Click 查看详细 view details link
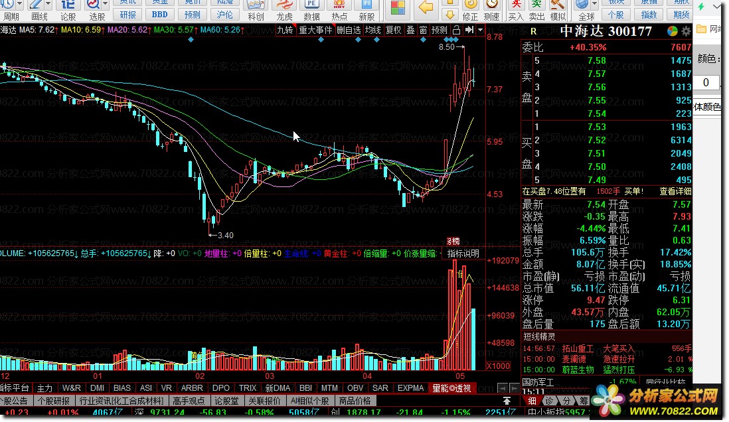Viewport: 729px width, 422px height. tap(675, 191)
